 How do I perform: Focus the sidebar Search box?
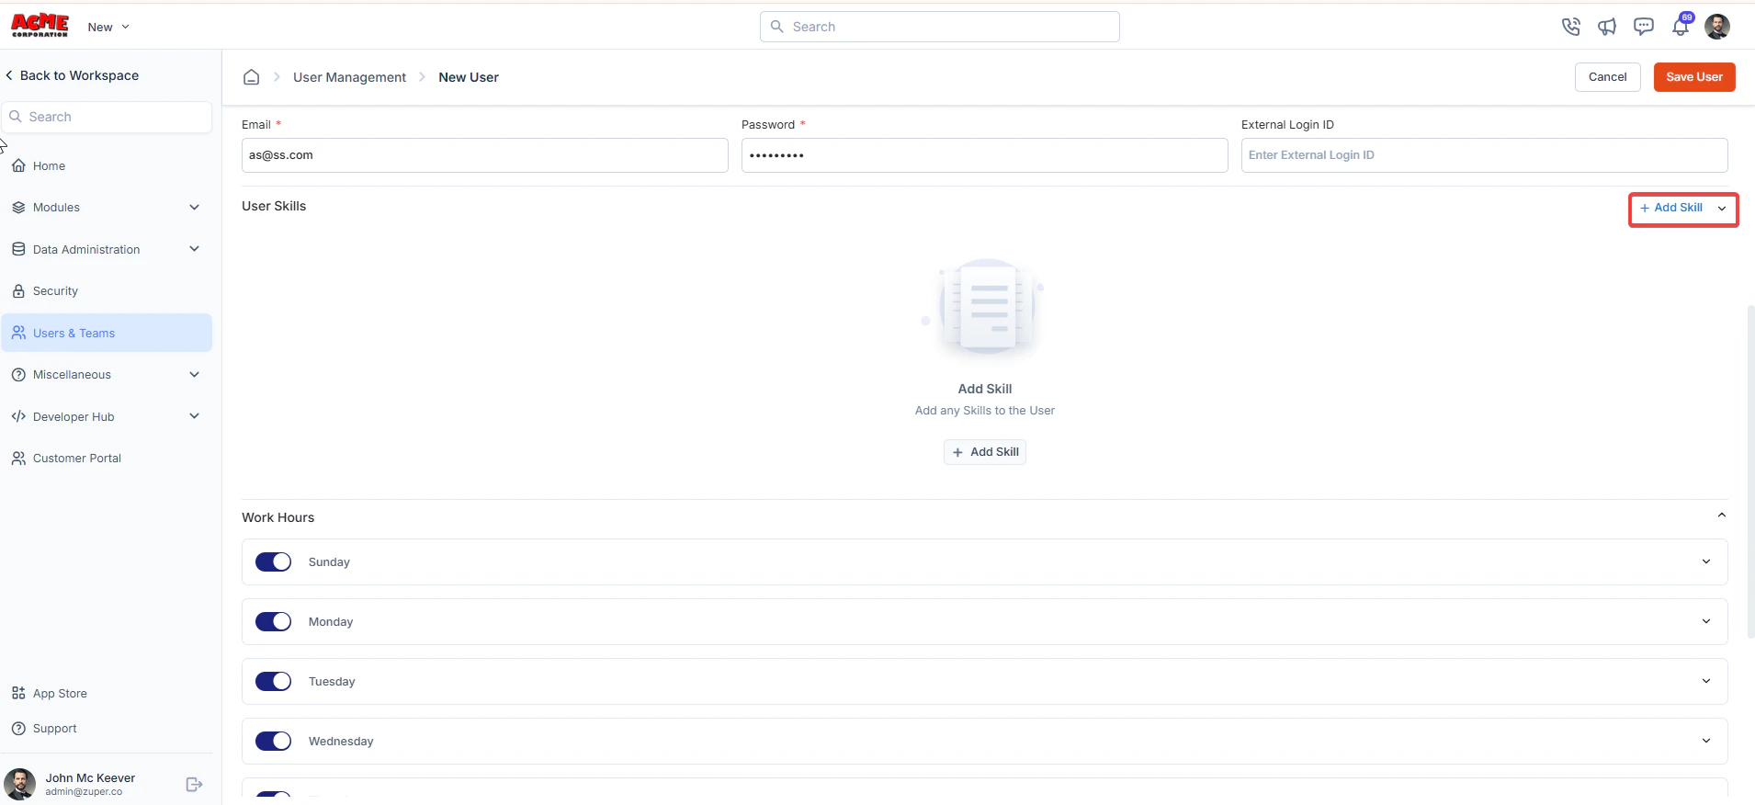pyautogui.click(x=107, y=117)
